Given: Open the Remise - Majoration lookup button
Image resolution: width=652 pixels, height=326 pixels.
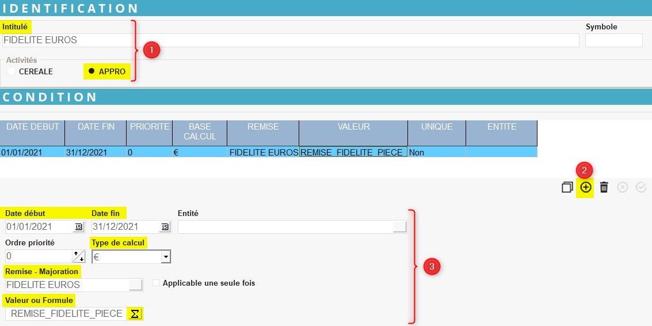Looking at the screenshot, I should pos(136,285).
